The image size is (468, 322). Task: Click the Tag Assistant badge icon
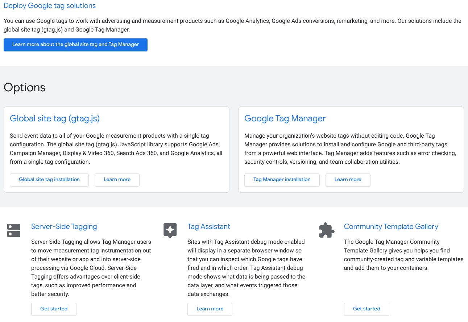coord(170,230)
